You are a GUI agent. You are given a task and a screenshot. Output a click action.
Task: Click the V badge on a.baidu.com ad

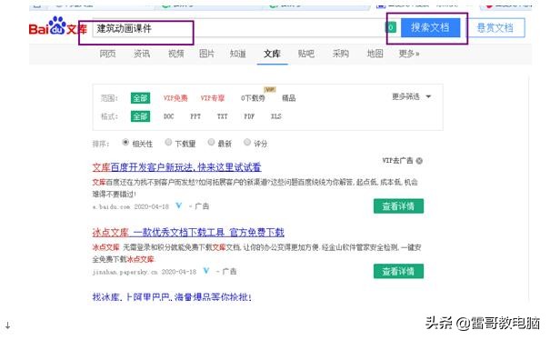click(179, 206)
